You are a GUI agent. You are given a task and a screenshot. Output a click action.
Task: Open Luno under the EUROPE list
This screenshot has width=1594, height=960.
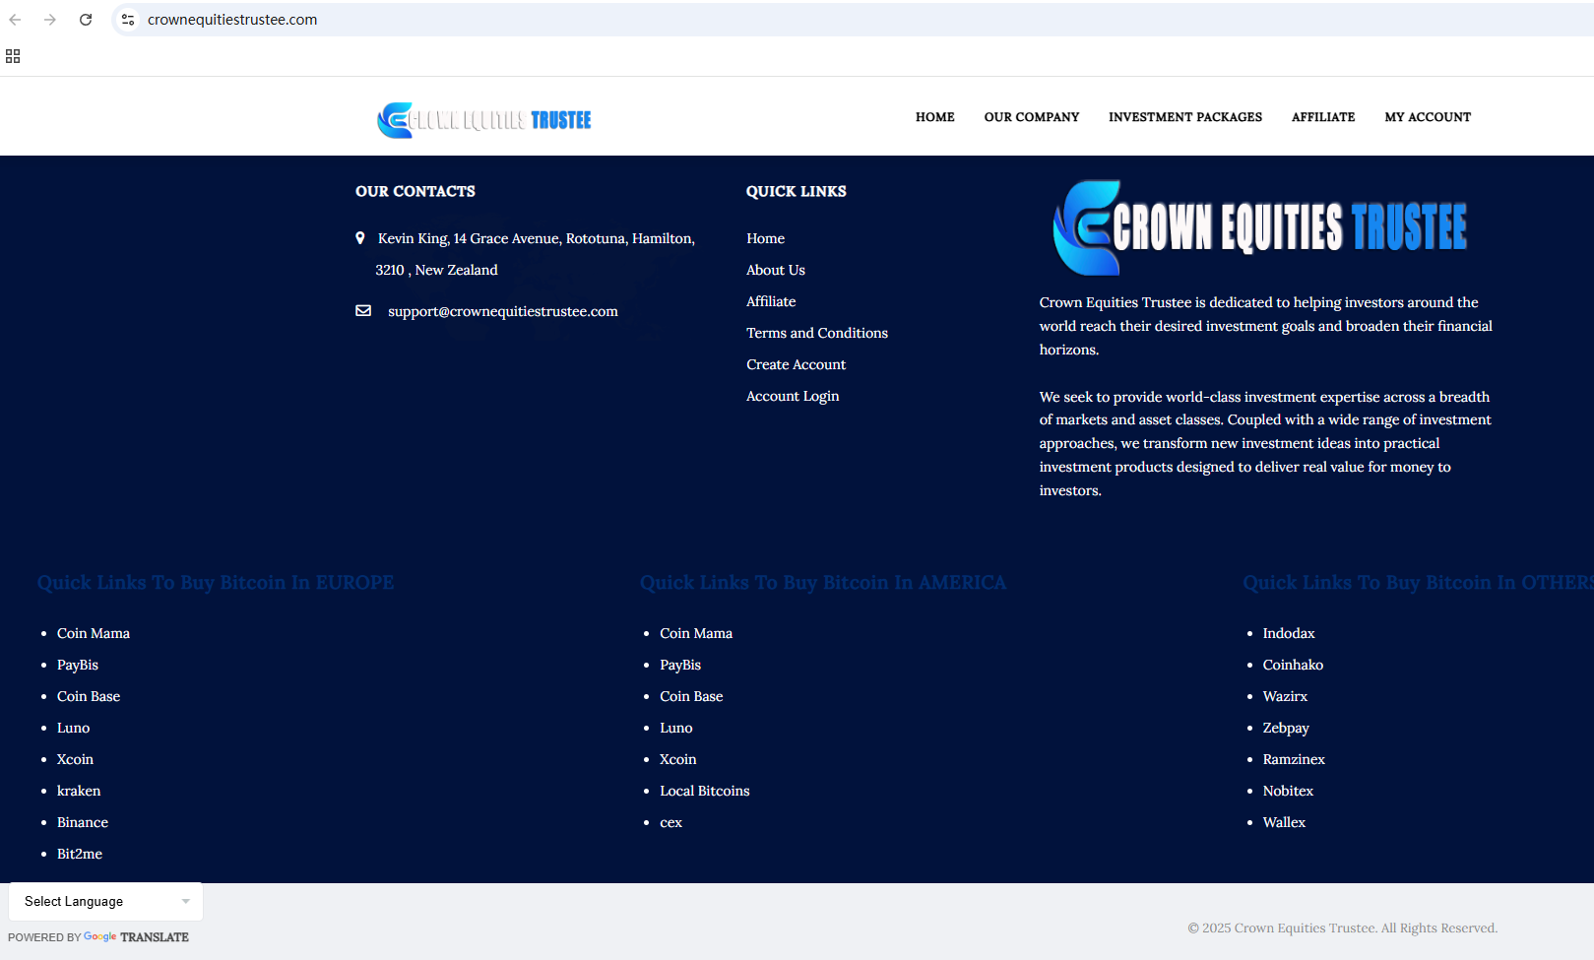tap(73, 728)
